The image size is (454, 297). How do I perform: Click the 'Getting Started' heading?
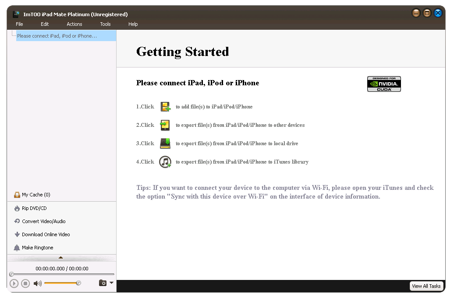pos(182,52)
